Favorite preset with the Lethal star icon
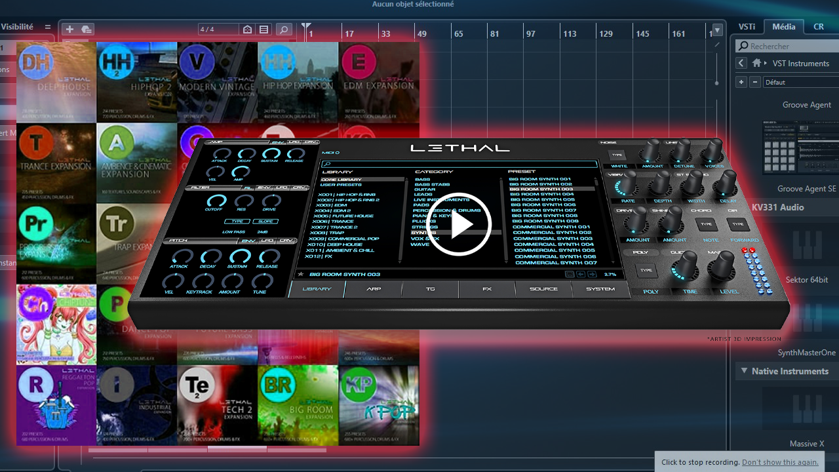 (x=300, y=274)
